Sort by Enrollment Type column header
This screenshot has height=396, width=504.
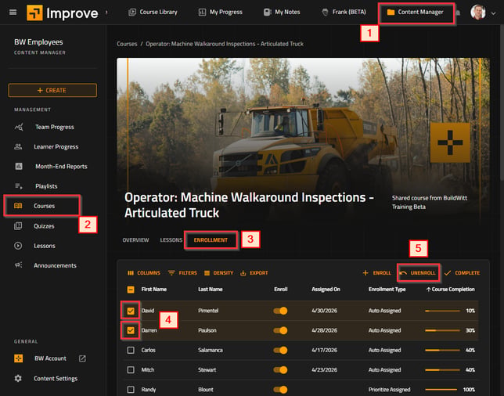pos(387,290)
